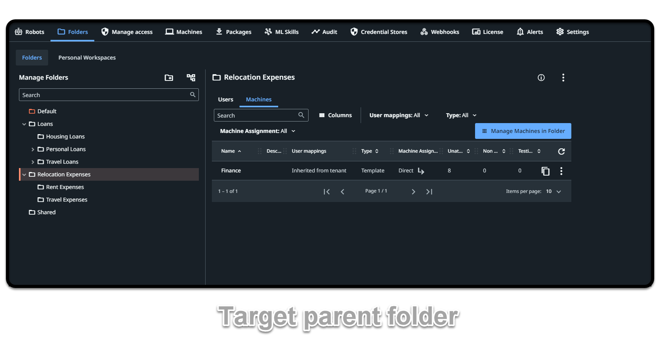This screenshot has width=668, height=346.
Task: Click the create new folder icon
Action: pyautogui.click(x=169, y=78)
